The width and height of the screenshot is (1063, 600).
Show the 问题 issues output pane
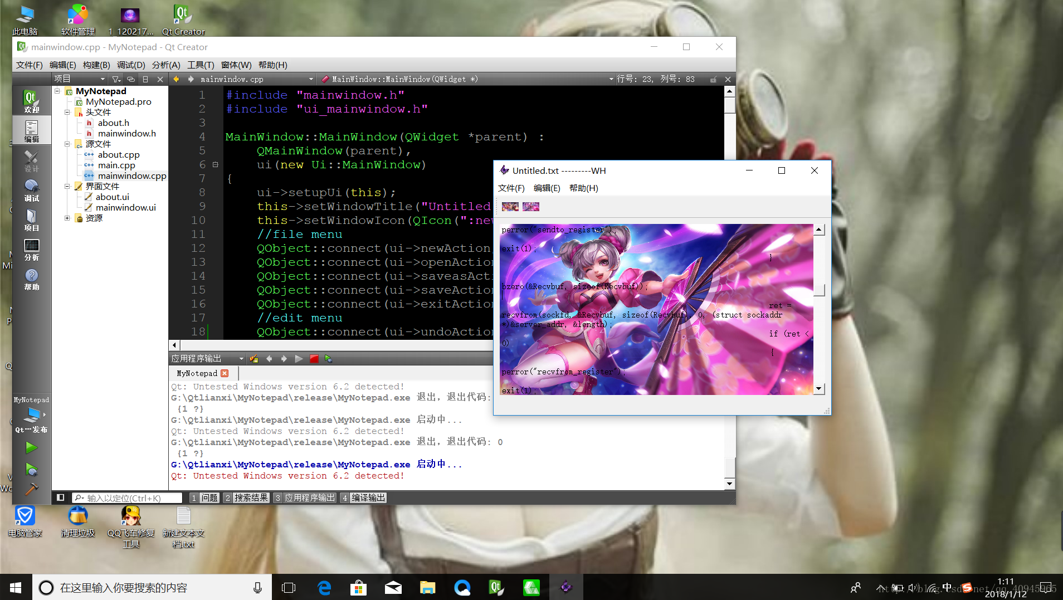(204, 497)
